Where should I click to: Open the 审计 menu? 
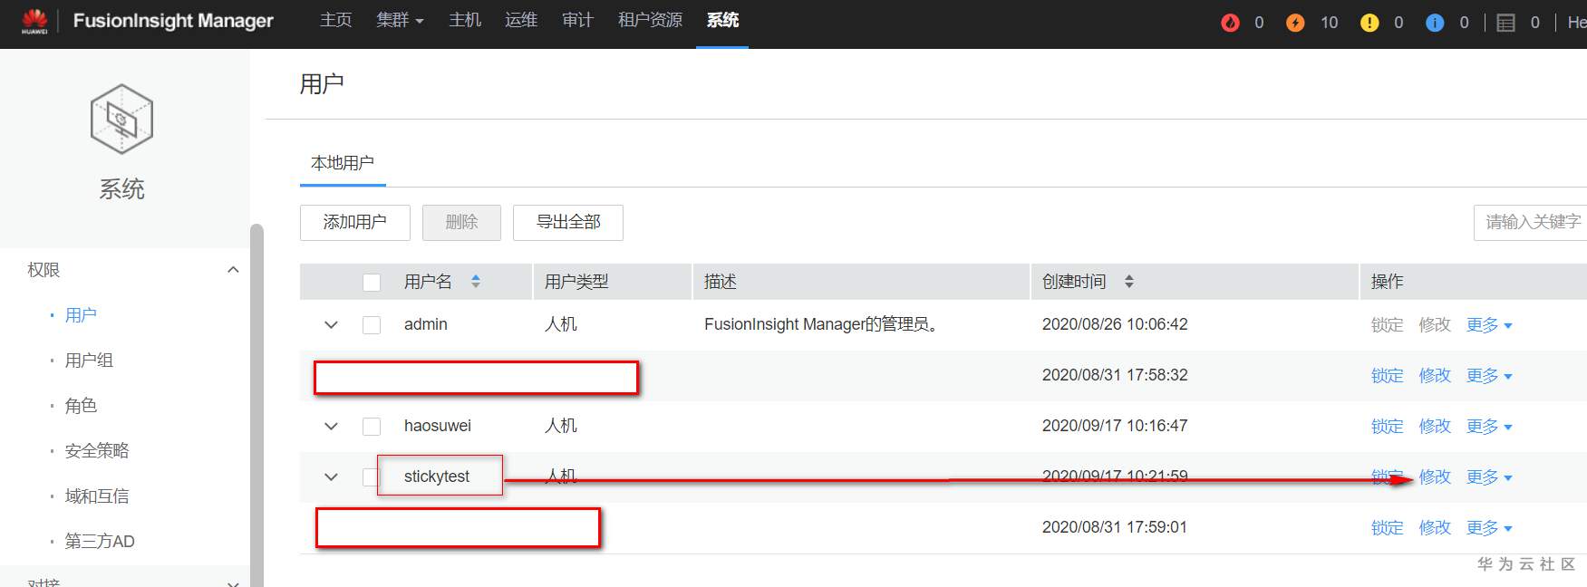click(x=577, y=20)
